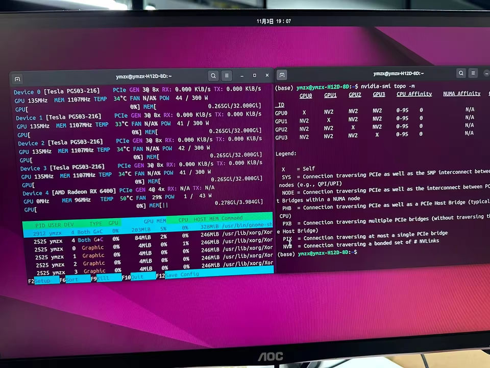
Task: Click the CPU Affinity column header
Action: coord(414,94)
